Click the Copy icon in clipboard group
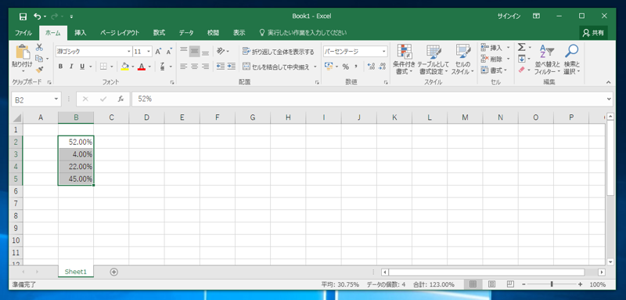This screenshot has width=626, height=300. coord(39,59)
